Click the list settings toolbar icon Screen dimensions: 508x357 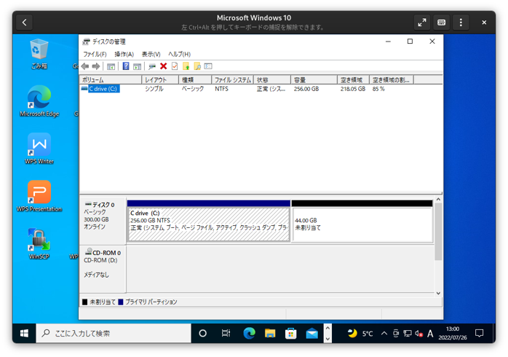(x=208, y=66)
